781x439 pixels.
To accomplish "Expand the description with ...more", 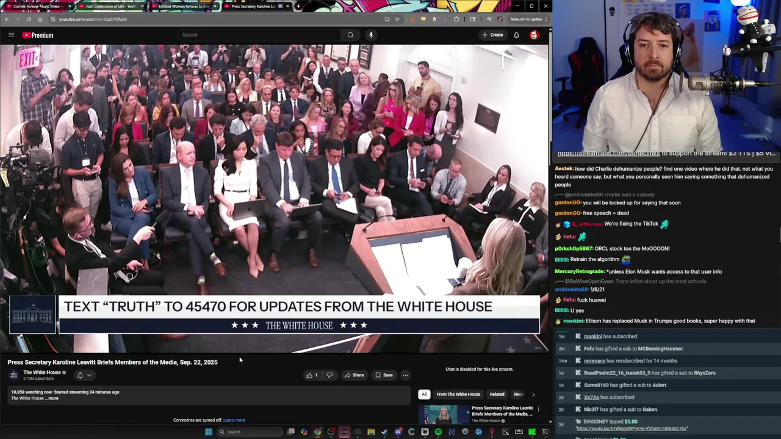I will point(52,398).
